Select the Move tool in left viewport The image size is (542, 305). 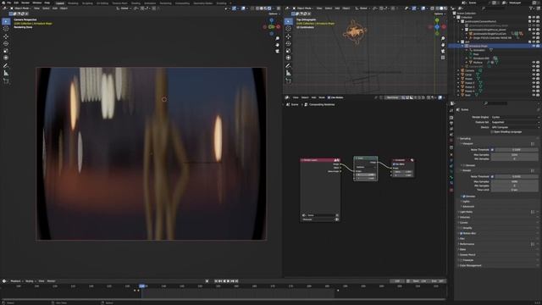6,36
